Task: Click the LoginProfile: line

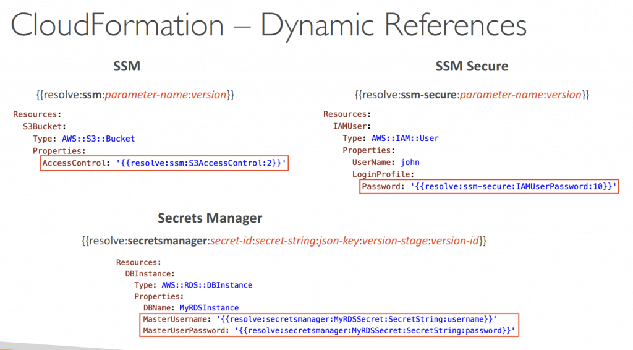Action: [383, 174]
